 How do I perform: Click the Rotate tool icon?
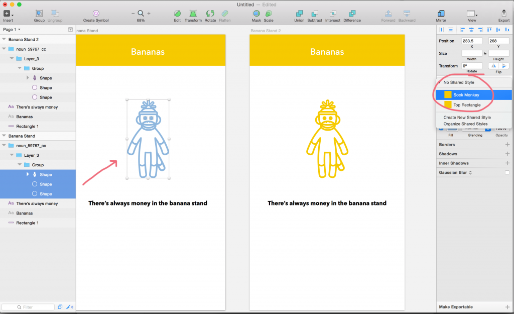click(210, 14)
